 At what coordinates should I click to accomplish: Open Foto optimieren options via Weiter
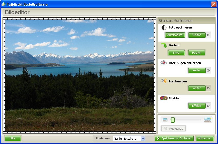click(196, 35)
